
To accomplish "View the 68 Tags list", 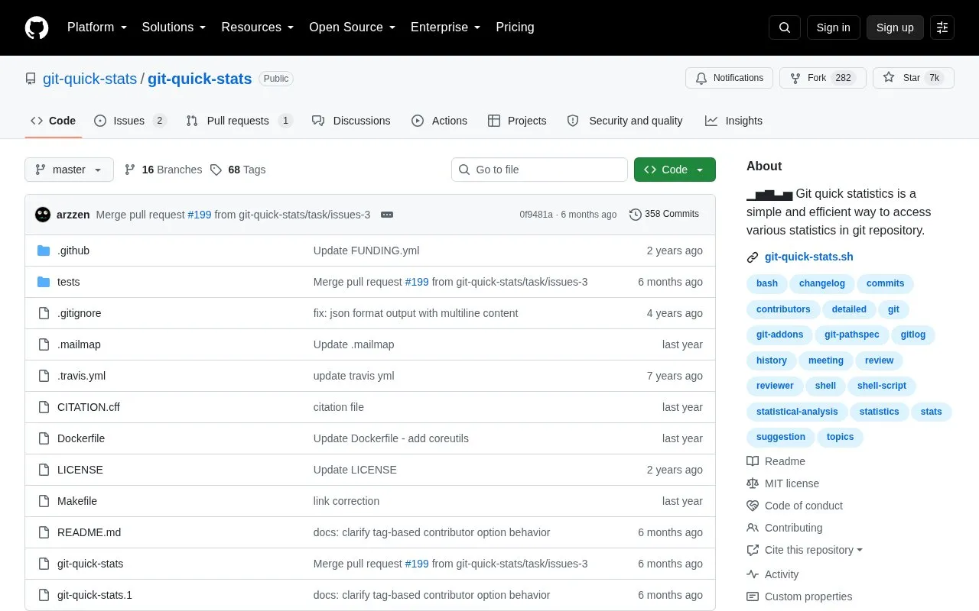I will pos(238,170).
